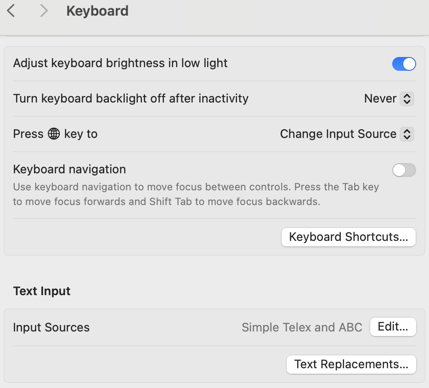Enable the Keyboard navigation switch
Viewport: 429px width, 388px height.
tap(404, 170)
